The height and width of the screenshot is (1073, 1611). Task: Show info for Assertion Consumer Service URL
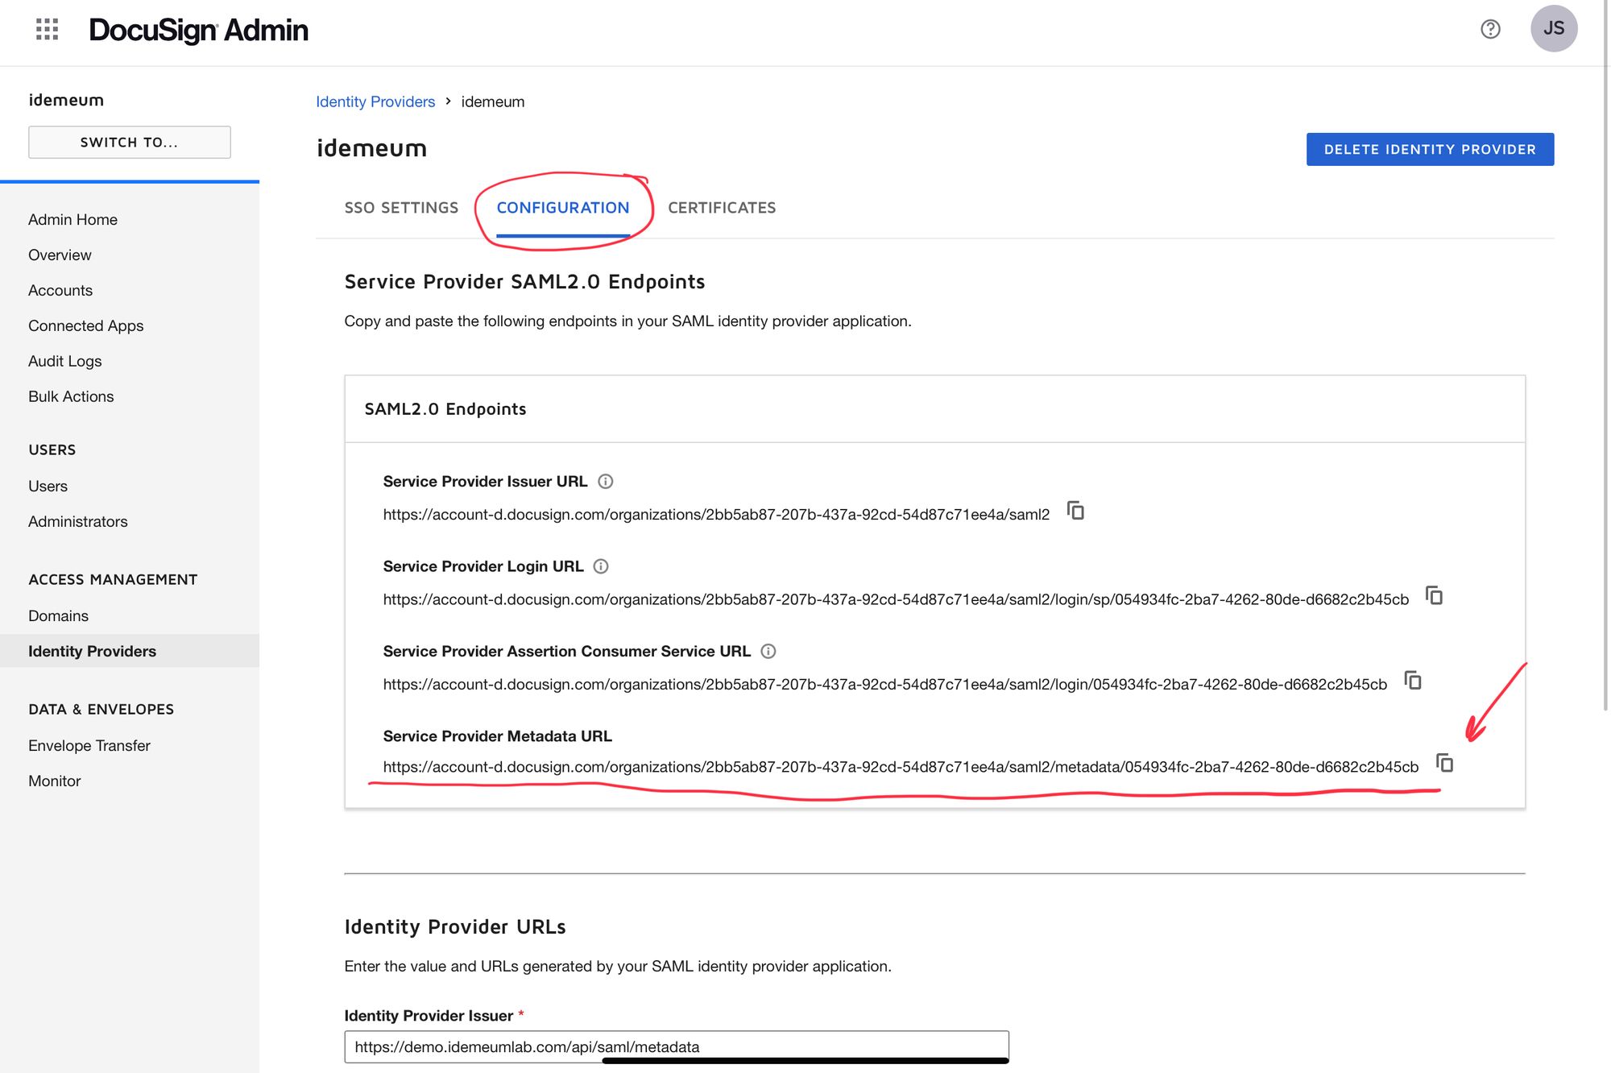pyautogui.click(x=768, y=651)
